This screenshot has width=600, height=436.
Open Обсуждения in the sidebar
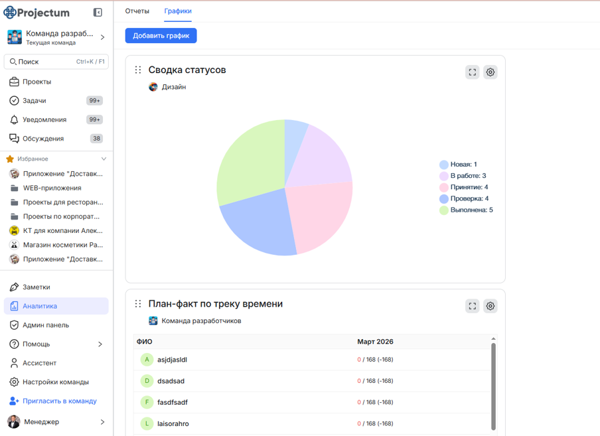[56, 139]
